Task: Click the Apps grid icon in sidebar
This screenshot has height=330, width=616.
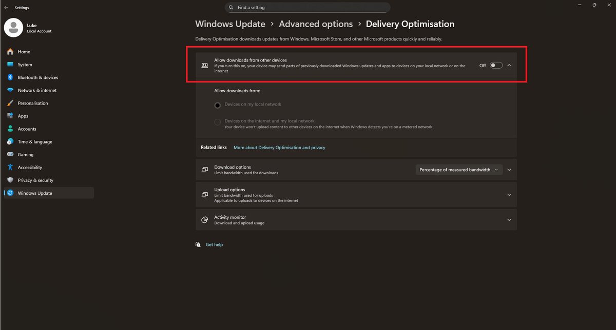Action: tap(10, 116)
